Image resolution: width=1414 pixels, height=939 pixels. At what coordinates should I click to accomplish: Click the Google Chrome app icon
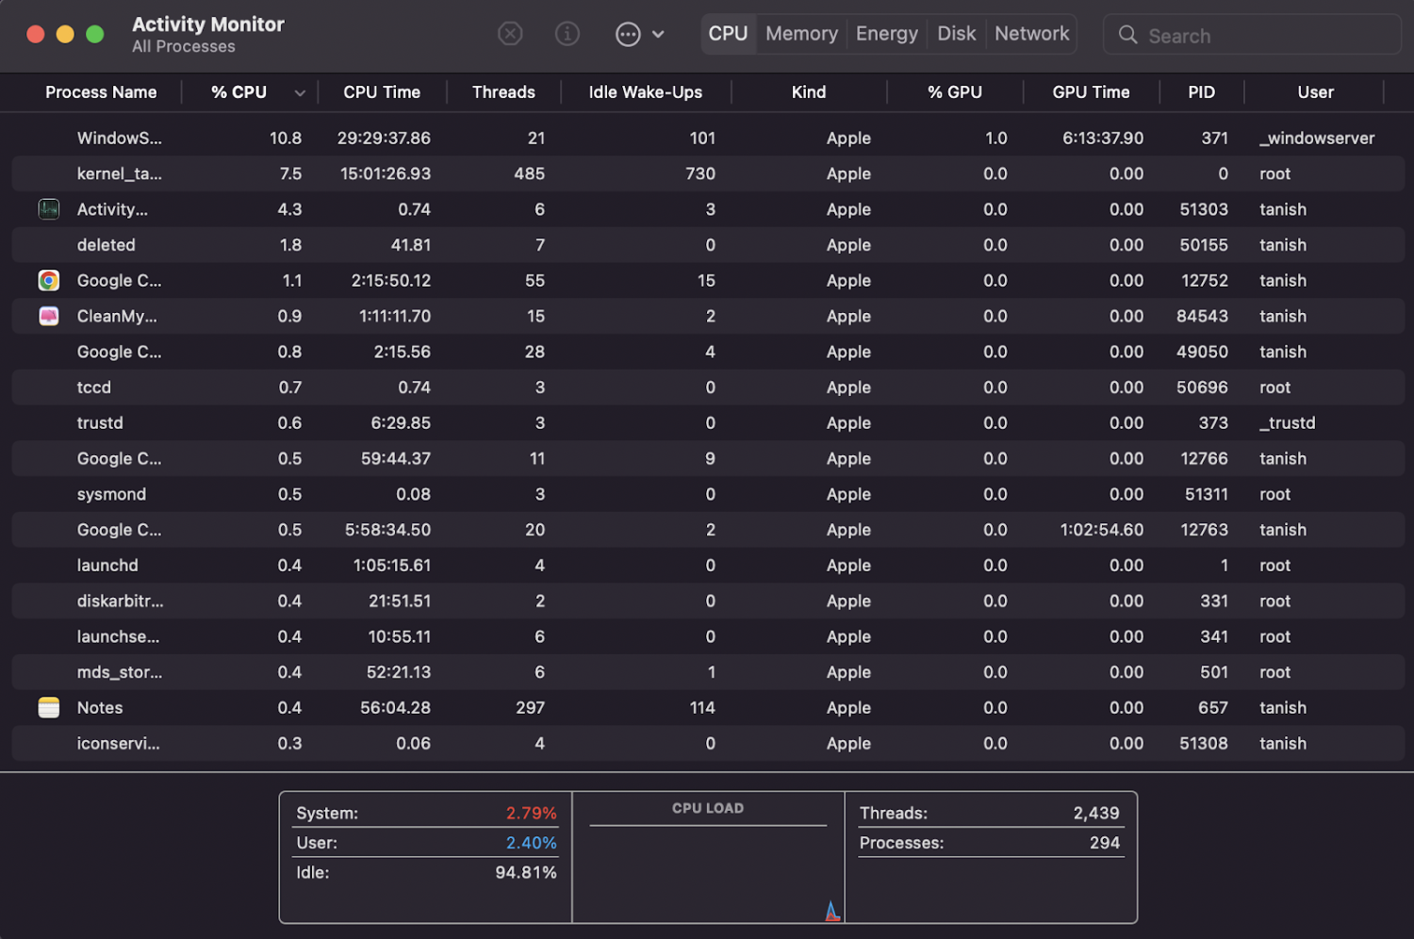pyautogui.click(x=49, y=281)
